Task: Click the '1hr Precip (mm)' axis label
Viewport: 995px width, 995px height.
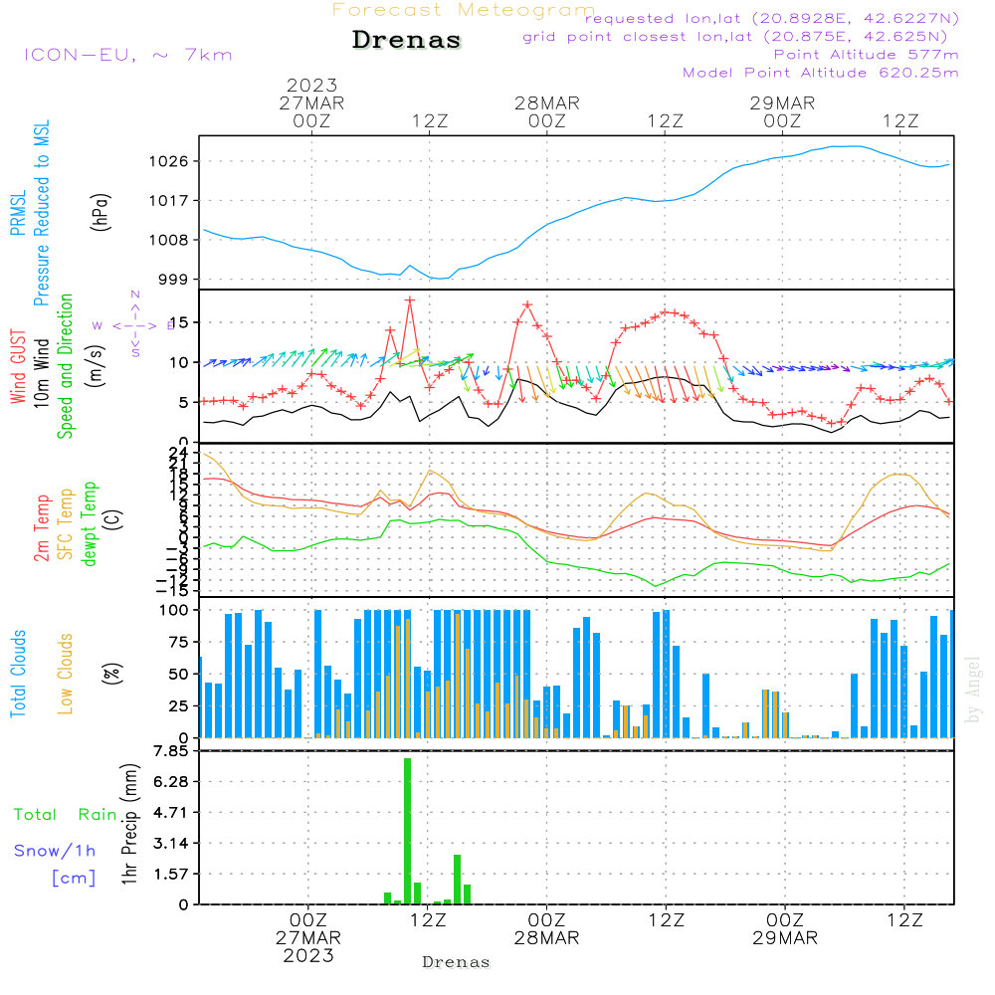Action: tap(129, 825)
